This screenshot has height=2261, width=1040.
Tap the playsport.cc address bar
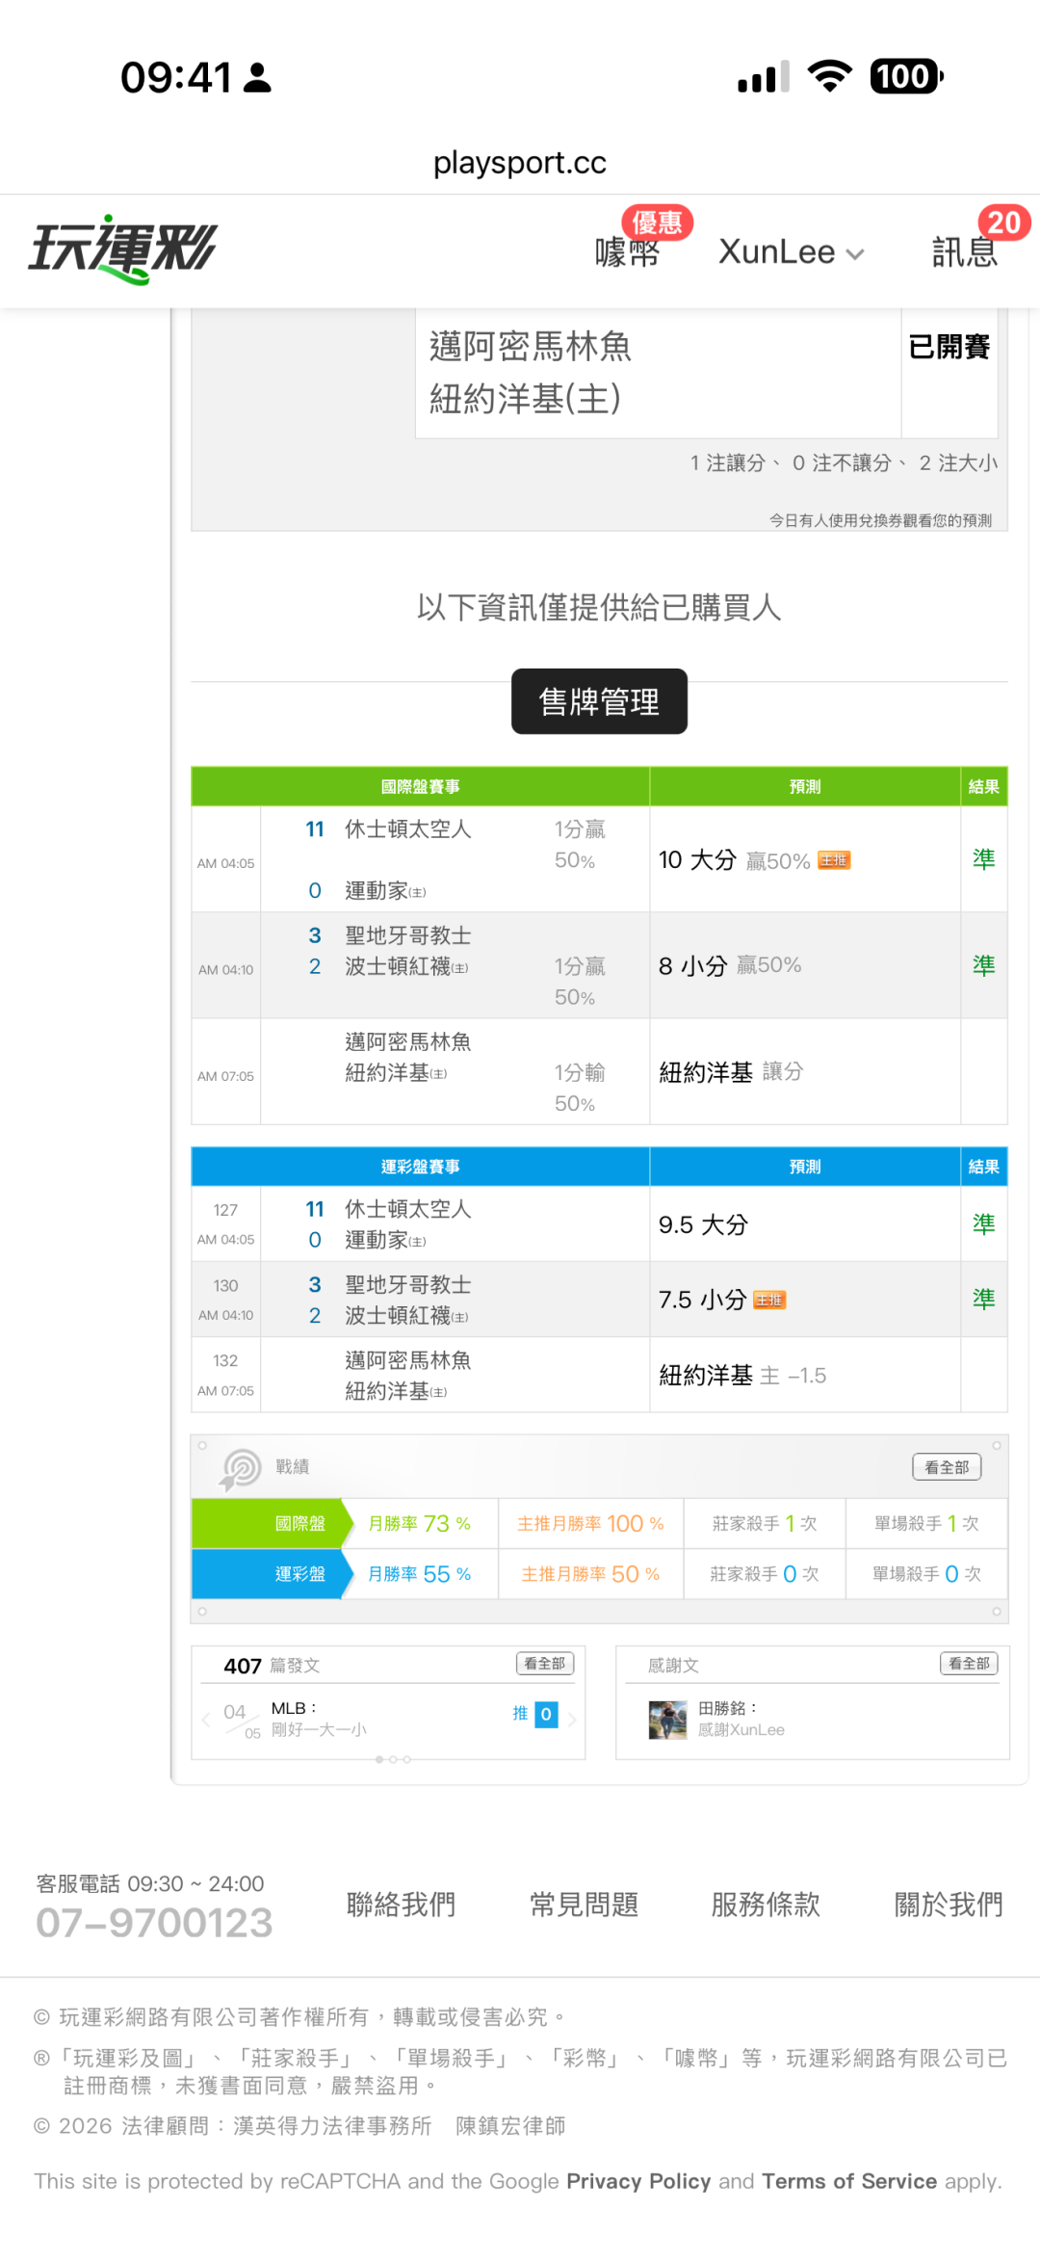click(x=520, y=163)
